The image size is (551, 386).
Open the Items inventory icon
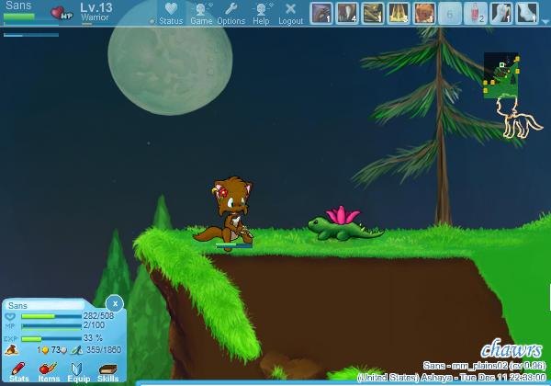click(49, 369)
